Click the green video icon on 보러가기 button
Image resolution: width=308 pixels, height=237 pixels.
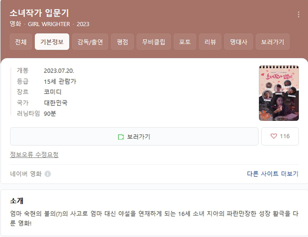click(x=121, y=137)
